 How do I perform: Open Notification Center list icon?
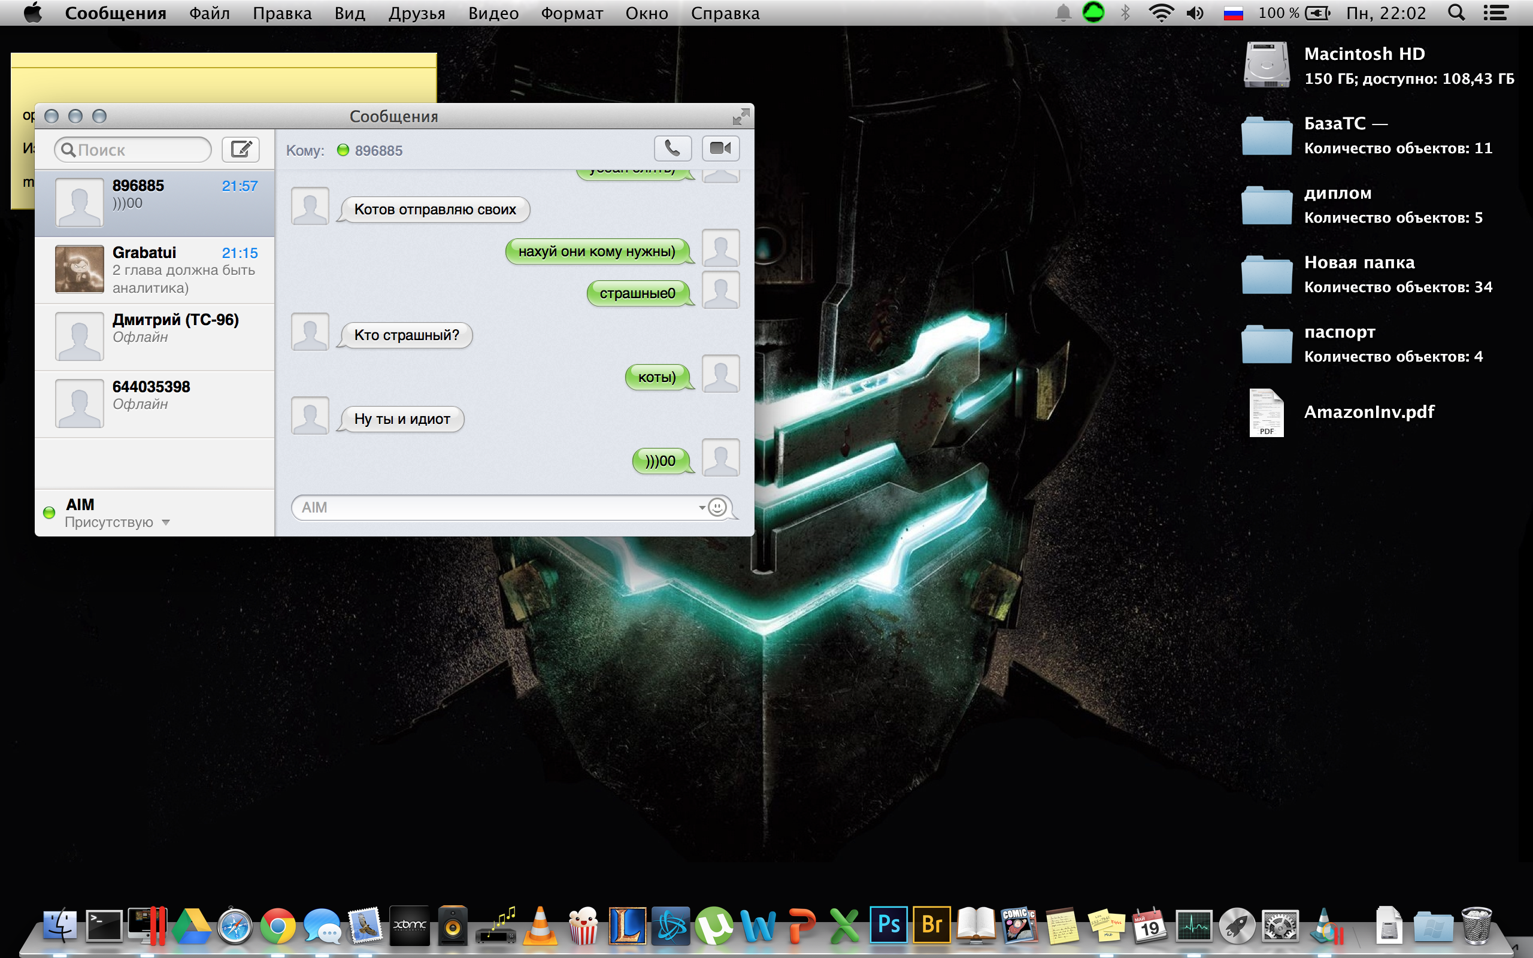(1496, 13)
